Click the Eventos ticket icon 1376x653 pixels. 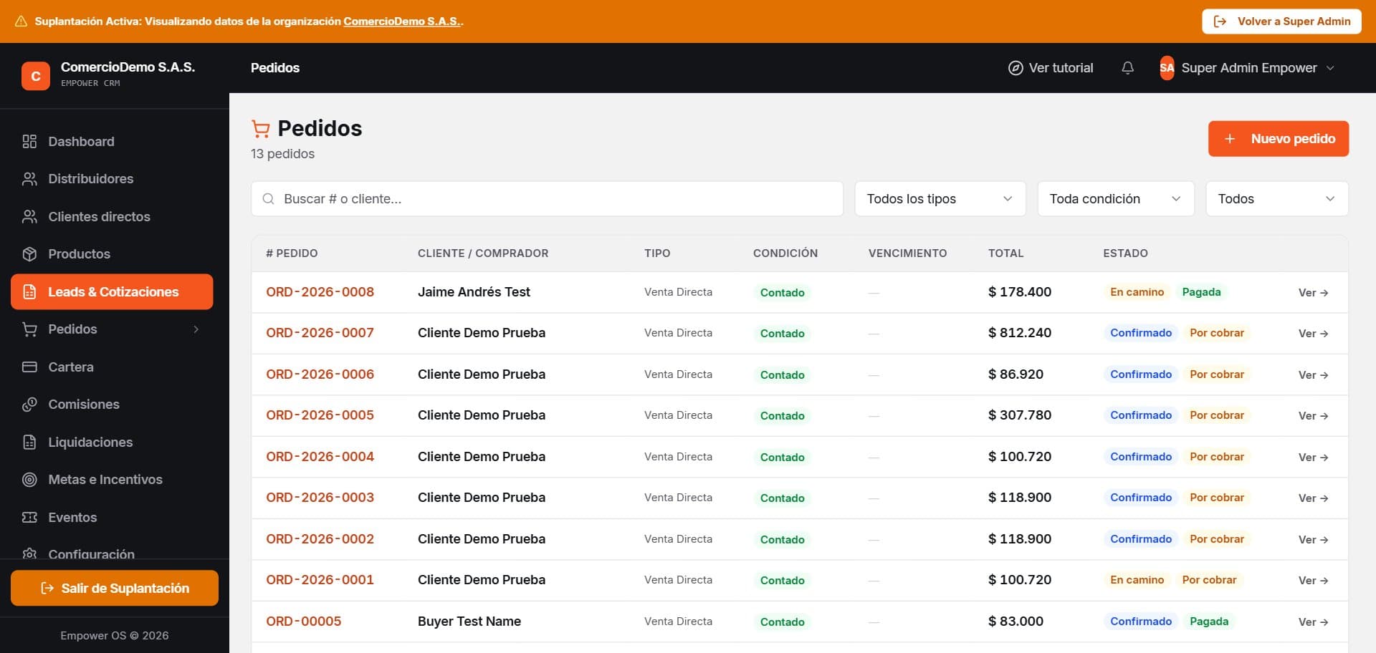29,517
